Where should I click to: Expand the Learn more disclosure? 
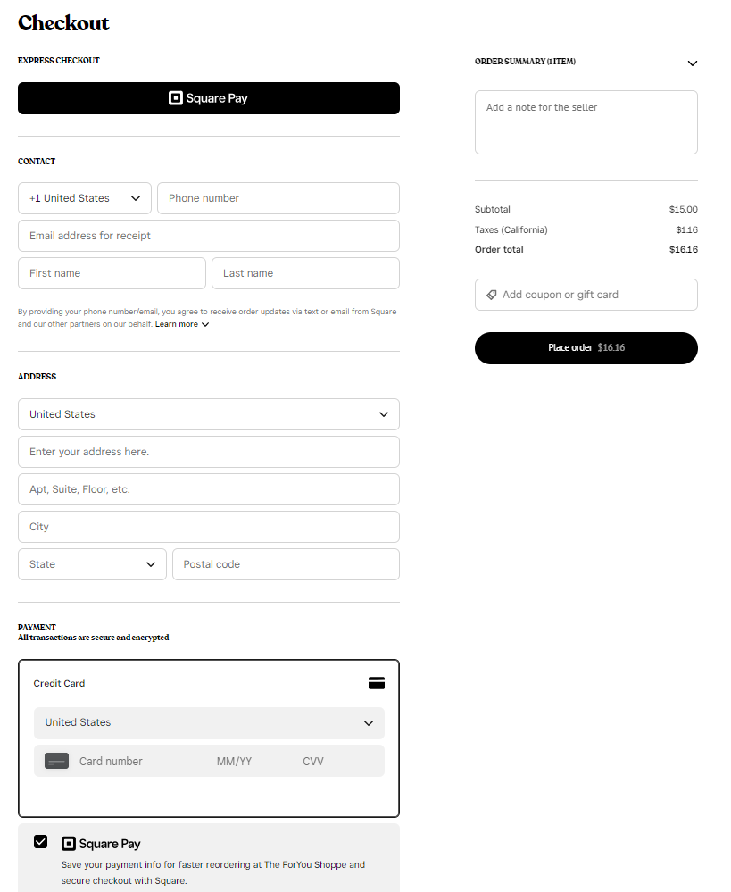coord(182,324)
